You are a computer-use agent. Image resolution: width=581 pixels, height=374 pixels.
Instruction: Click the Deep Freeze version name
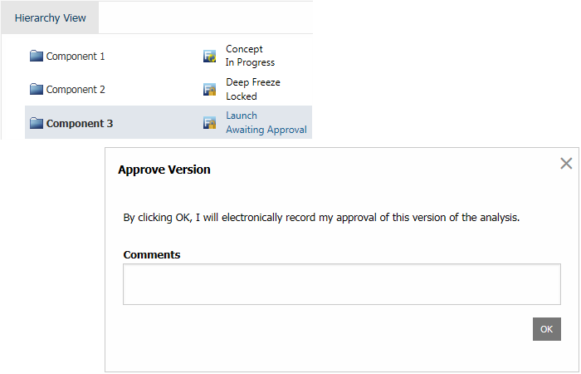[253, 82]
